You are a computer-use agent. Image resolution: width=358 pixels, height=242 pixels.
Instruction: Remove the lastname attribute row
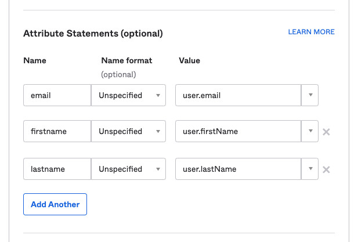pos(326,169)
